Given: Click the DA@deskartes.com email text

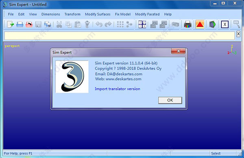Looking at the screenshot, I should click(x=125, y=74).
